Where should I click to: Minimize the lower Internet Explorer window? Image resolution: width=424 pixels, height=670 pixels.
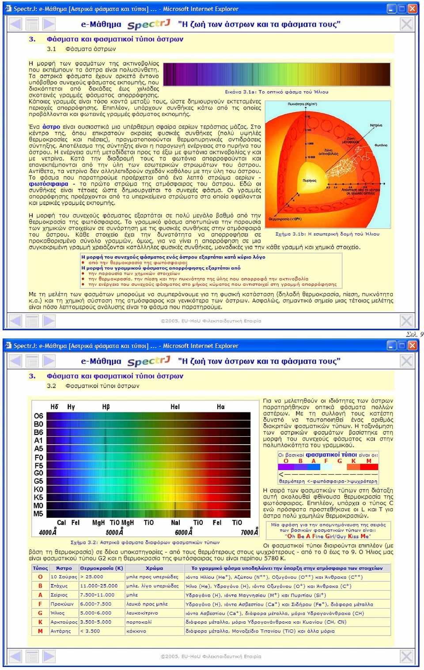tap(391, 345)
